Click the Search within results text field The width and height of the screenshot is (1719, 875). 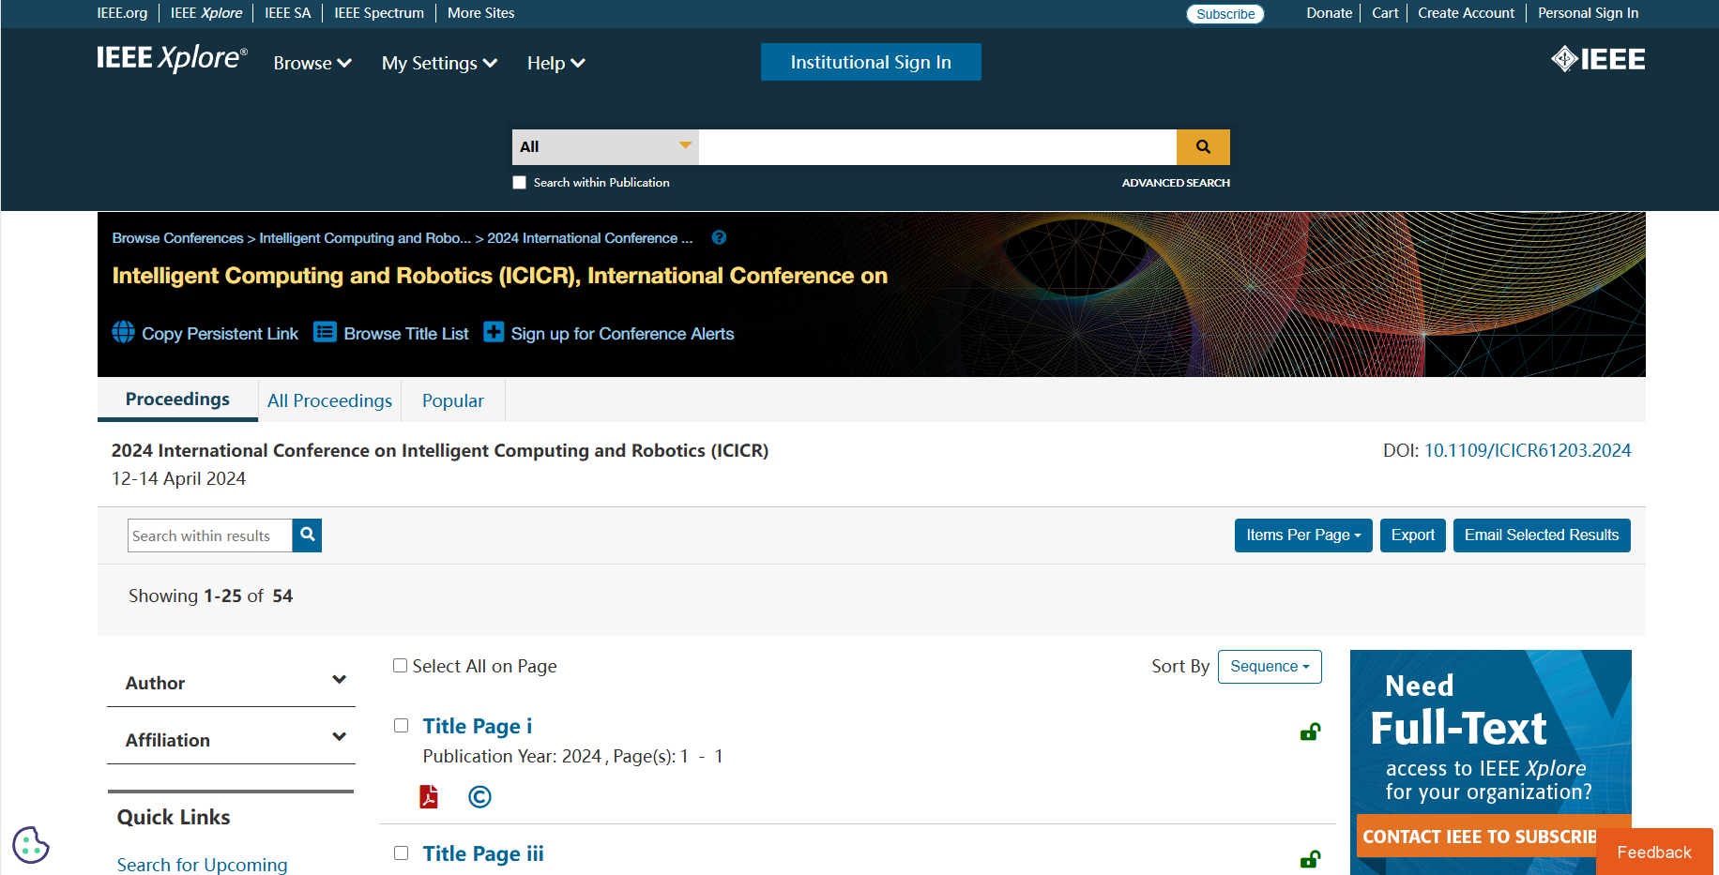click(x=209, y=536)
